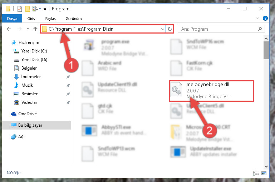Switch to the Görünüm tab
Screen dimensions: 275x182
(73, 19)
